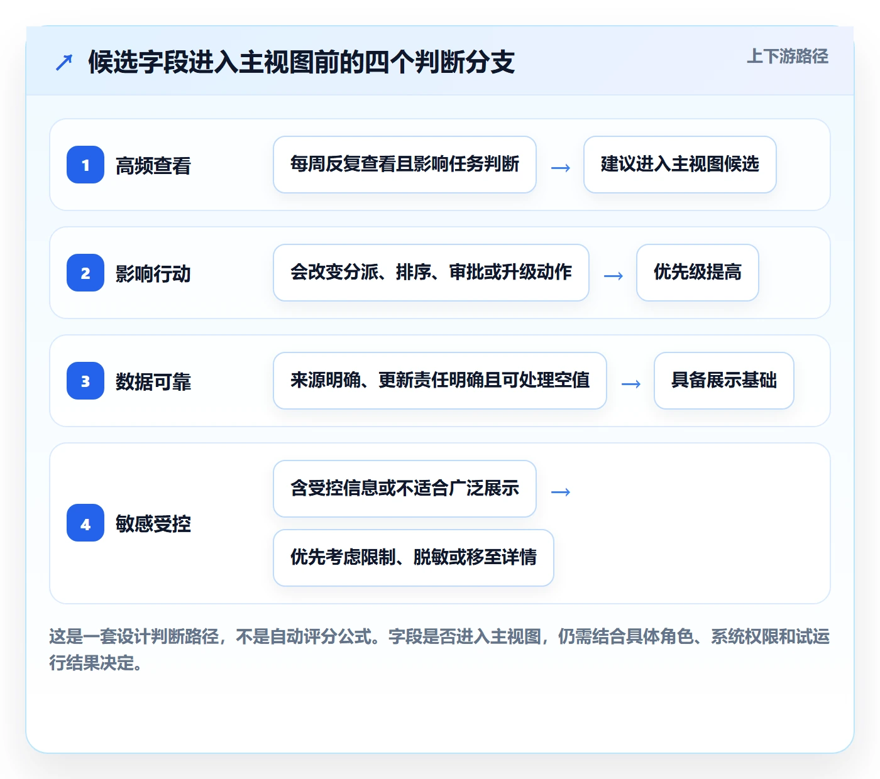The image size is (880, 779).
Task: Select the 敏感受控 branch label
Action: click(x=153, y=523)
